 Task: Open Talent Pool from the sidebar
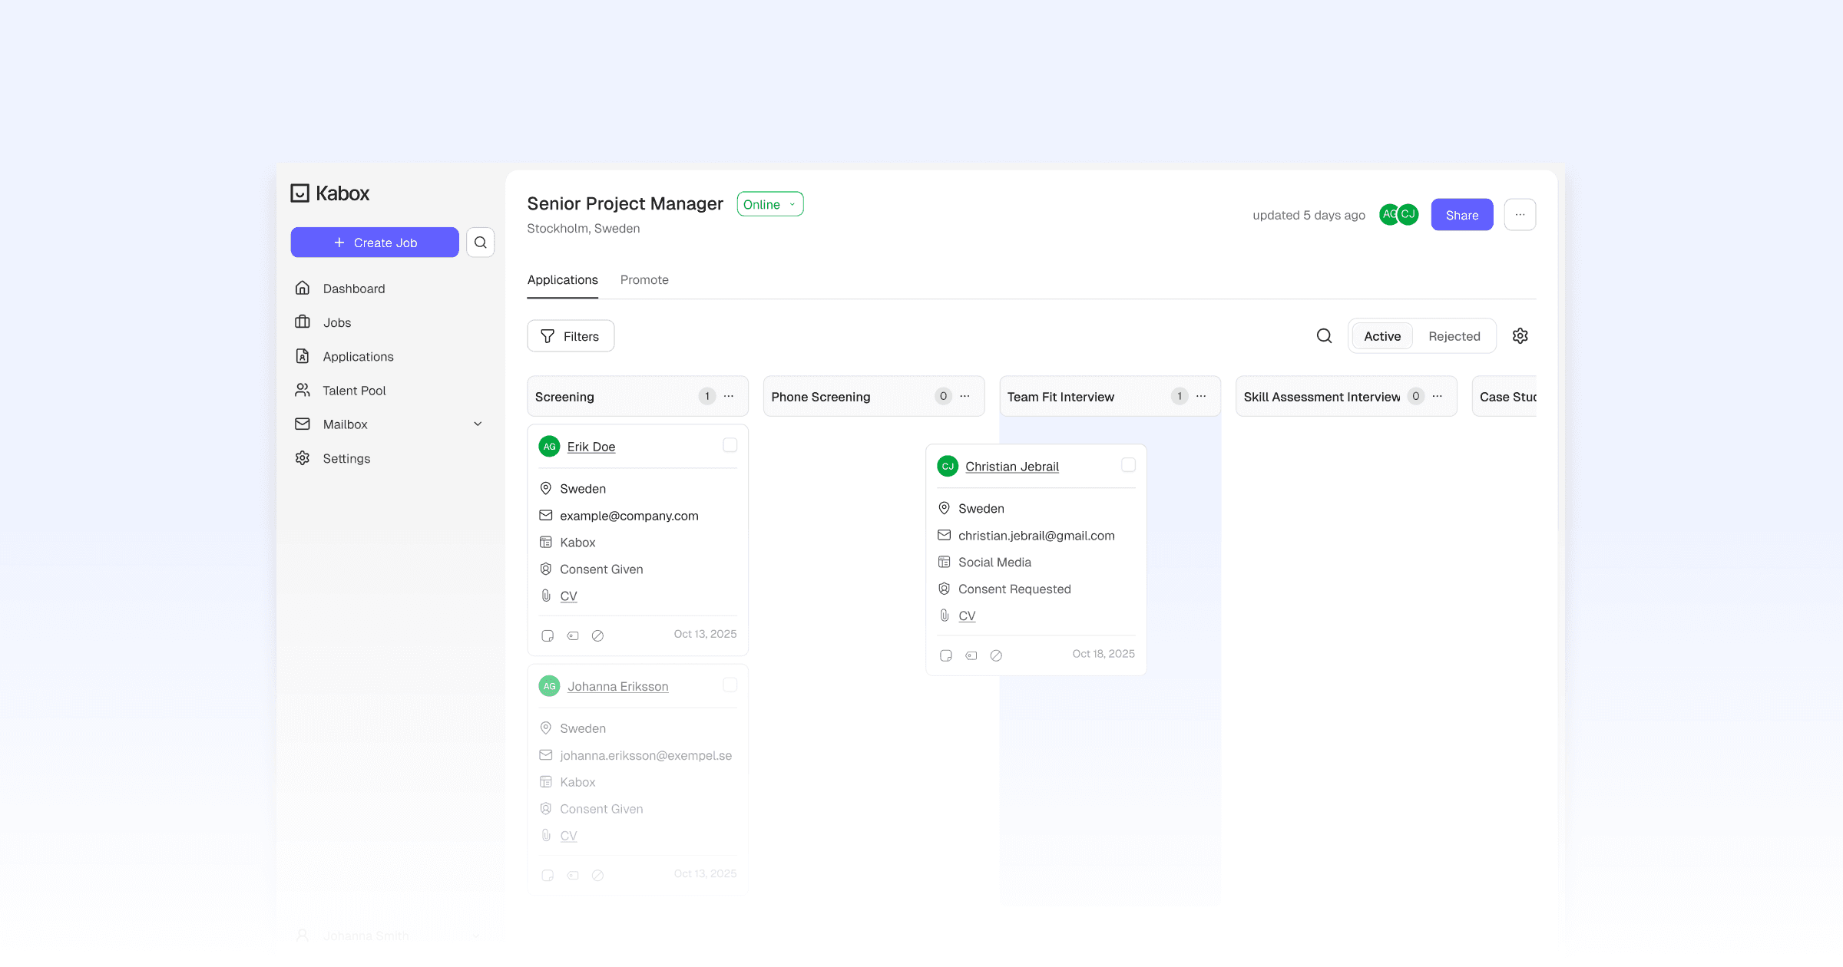[354, 391]
